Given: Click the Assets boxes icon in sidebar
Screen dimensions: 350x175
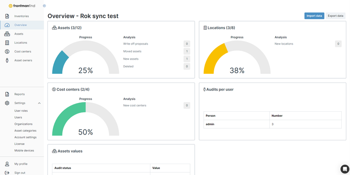Looking at the screenshot, I should [7, 34].
